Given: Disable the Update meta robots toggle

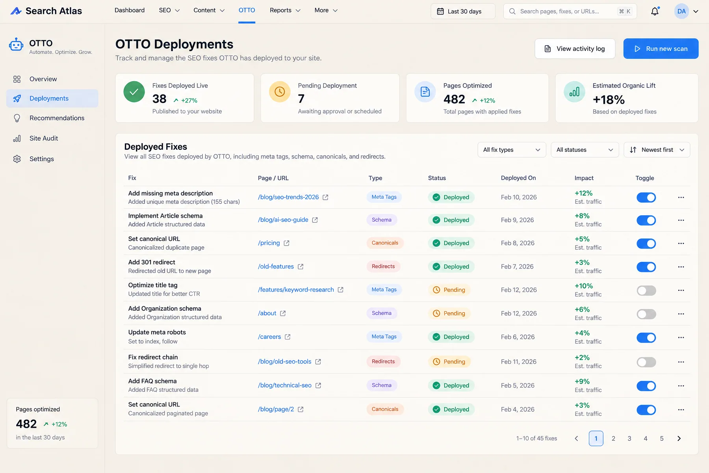Looking at the screenshot, I should pyautogui.click(x=646, y=338).
